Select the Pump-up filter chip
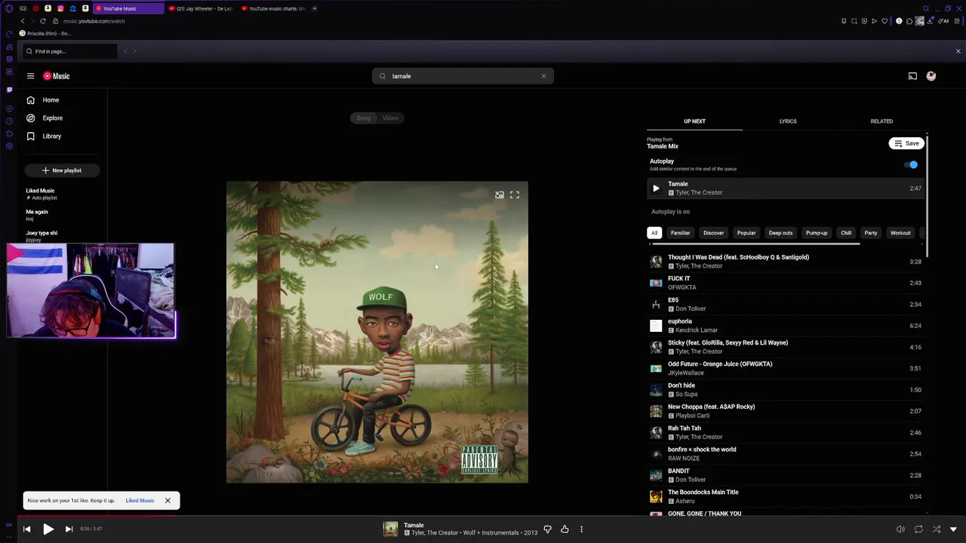Image resolution: width=966 pixels, height=543 pixels. 817,233
